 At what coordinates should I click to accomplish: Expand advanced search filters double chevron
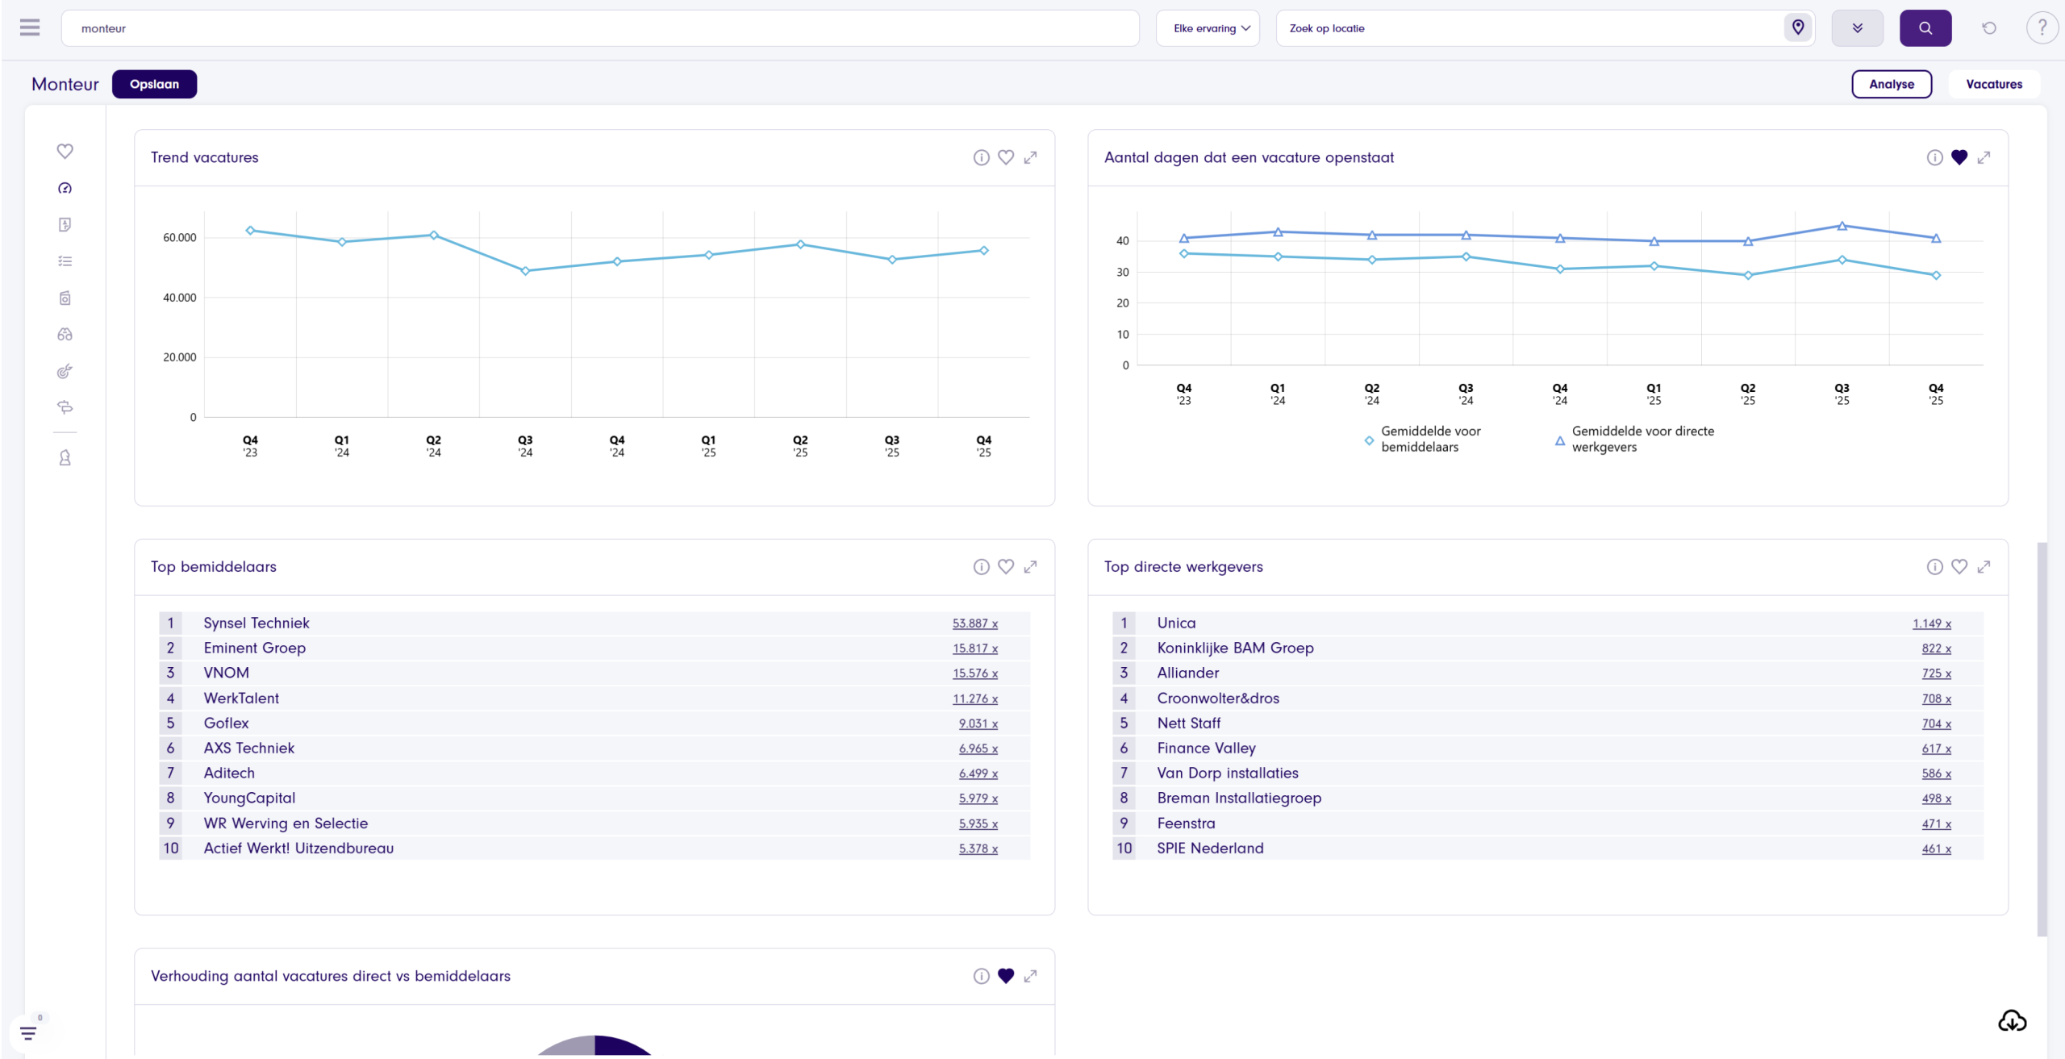click(x=1857, y=28)
